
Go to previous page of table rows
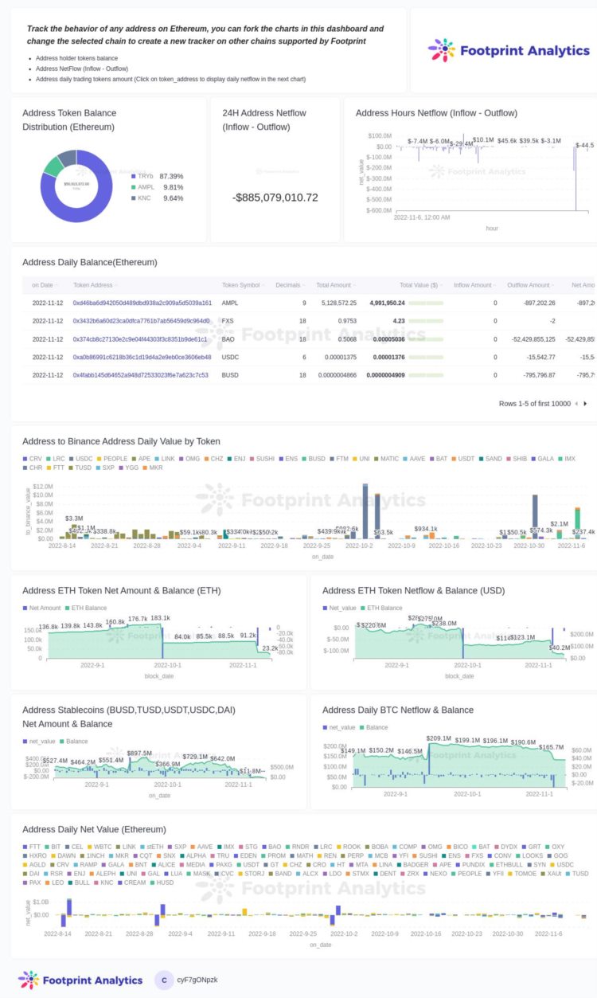576,404
